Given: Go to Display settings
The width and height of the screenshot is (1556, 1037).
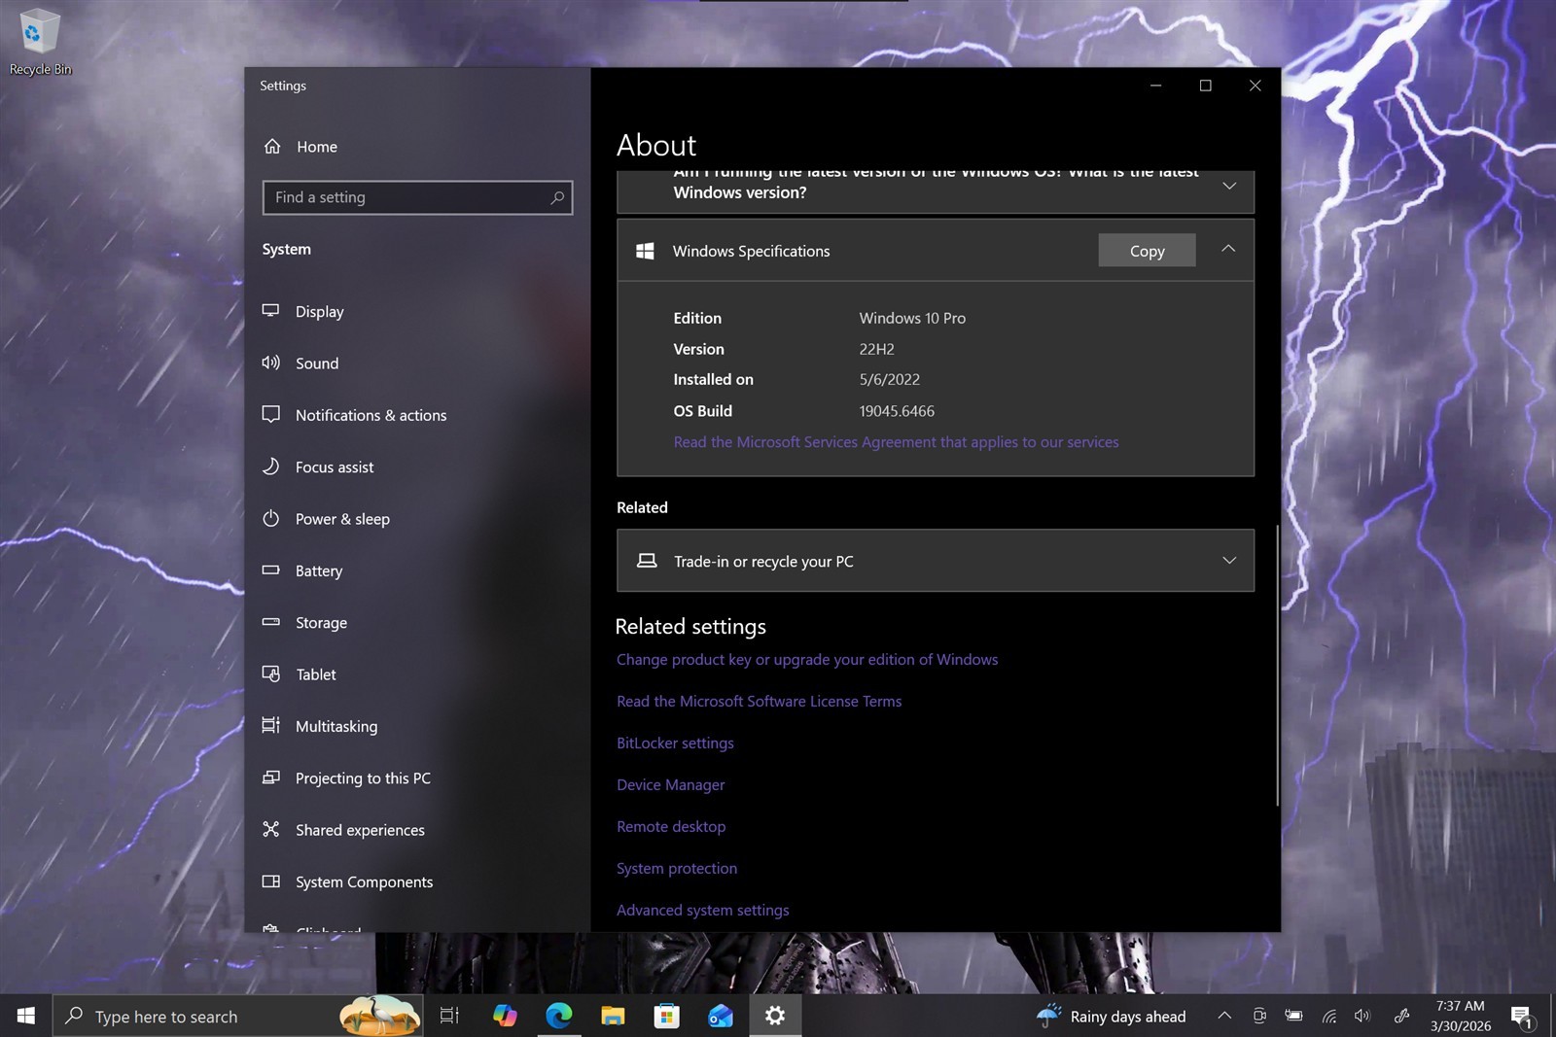Looking at the screenshot, I should click(x=417, y=311).
